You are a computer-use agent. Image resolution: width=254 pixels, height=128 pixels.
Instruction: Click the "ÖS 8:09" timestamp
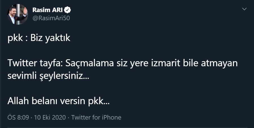click(x=18, y=117)
